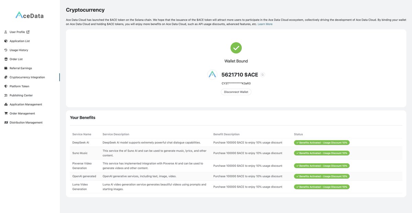The height and width of the screenshot is (213, 412).
Task: Click the Referral Earnings wallet icon
Action: pyautogui.click(x=6, y=68)
